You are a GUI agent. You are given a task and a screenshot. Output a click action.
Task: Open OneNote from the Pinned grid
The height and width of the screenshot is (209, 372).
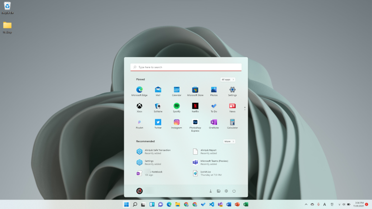(x=214, y=124)
